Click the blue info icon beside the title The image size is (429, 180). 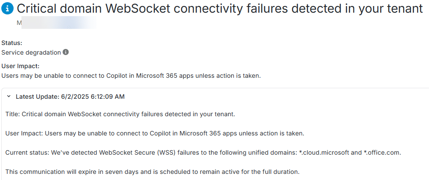(7, 8)
